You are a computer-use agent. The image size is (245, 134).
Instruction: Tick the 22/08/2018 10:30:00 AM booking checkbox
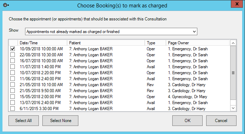[x=12, y=55]
